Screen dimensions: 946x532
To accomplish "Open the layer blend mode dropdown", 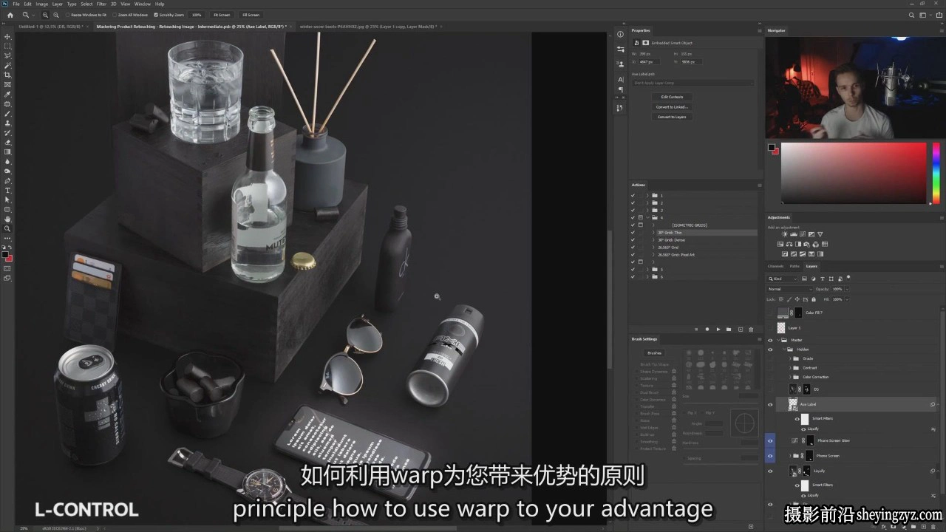I will tap(790, 289).
